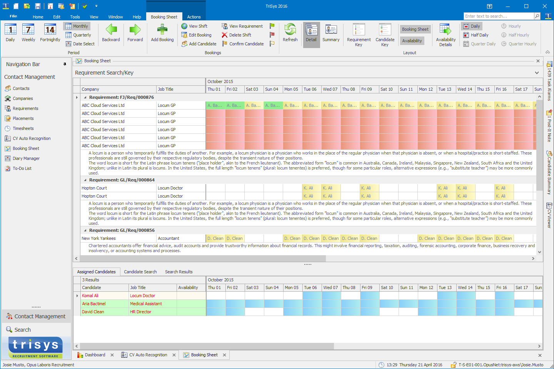This screenshot has width=554, height=369.
Task: Toggle the Availability layout button
Action: coord(412,41)
